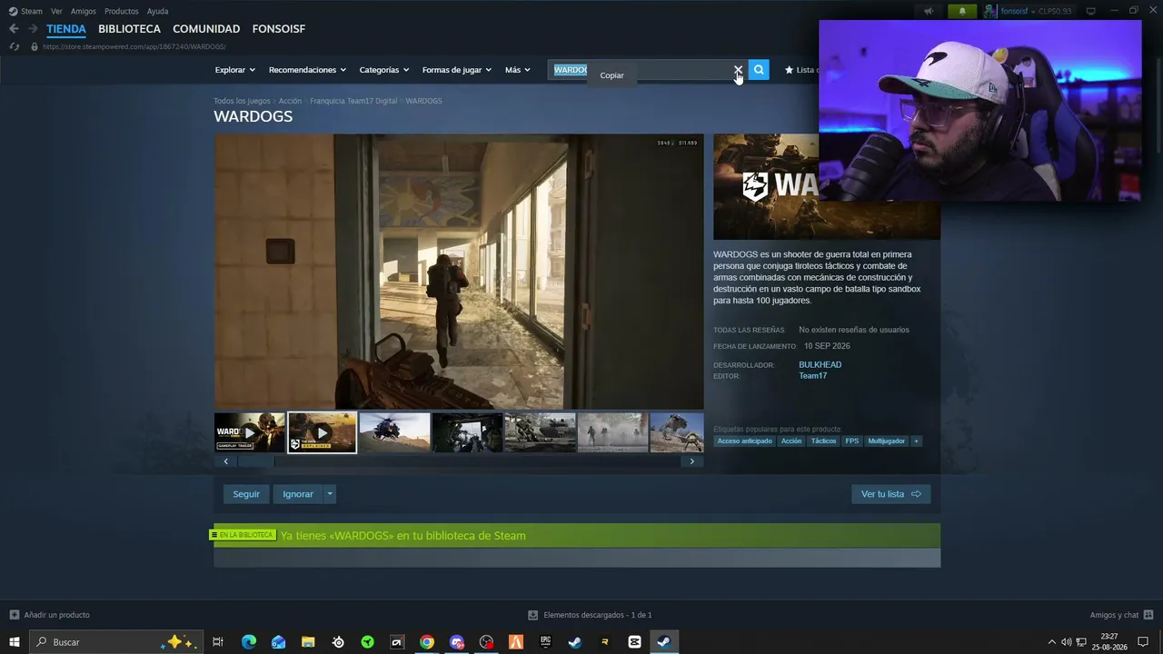
Task: Click the Ignorar button
Action: point(298,494)
